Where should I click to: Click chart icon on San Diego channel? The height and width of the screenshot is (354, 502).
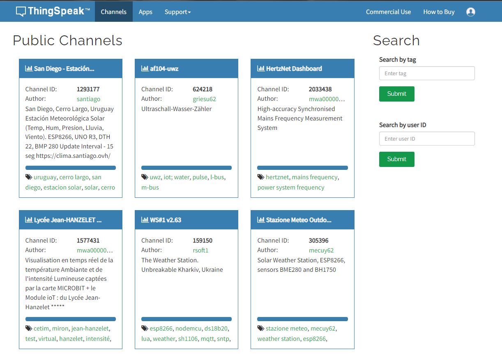pyautogui.click(x=29, y=69)
